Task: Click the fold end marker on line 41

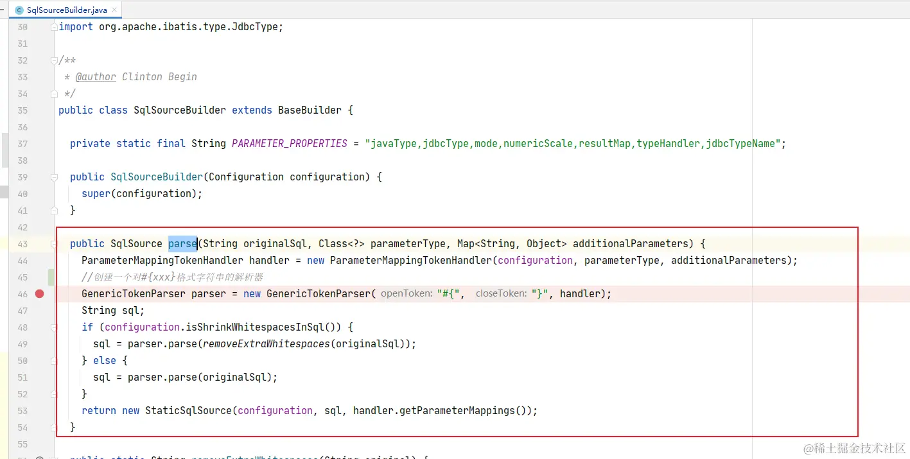Action: tap(54, 211)
